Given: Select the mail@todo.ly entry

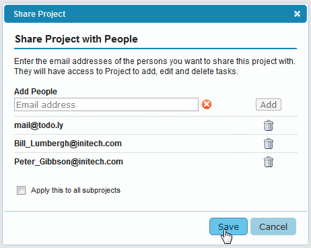Looking at the screenshot, I should click(x=38, y=125).
